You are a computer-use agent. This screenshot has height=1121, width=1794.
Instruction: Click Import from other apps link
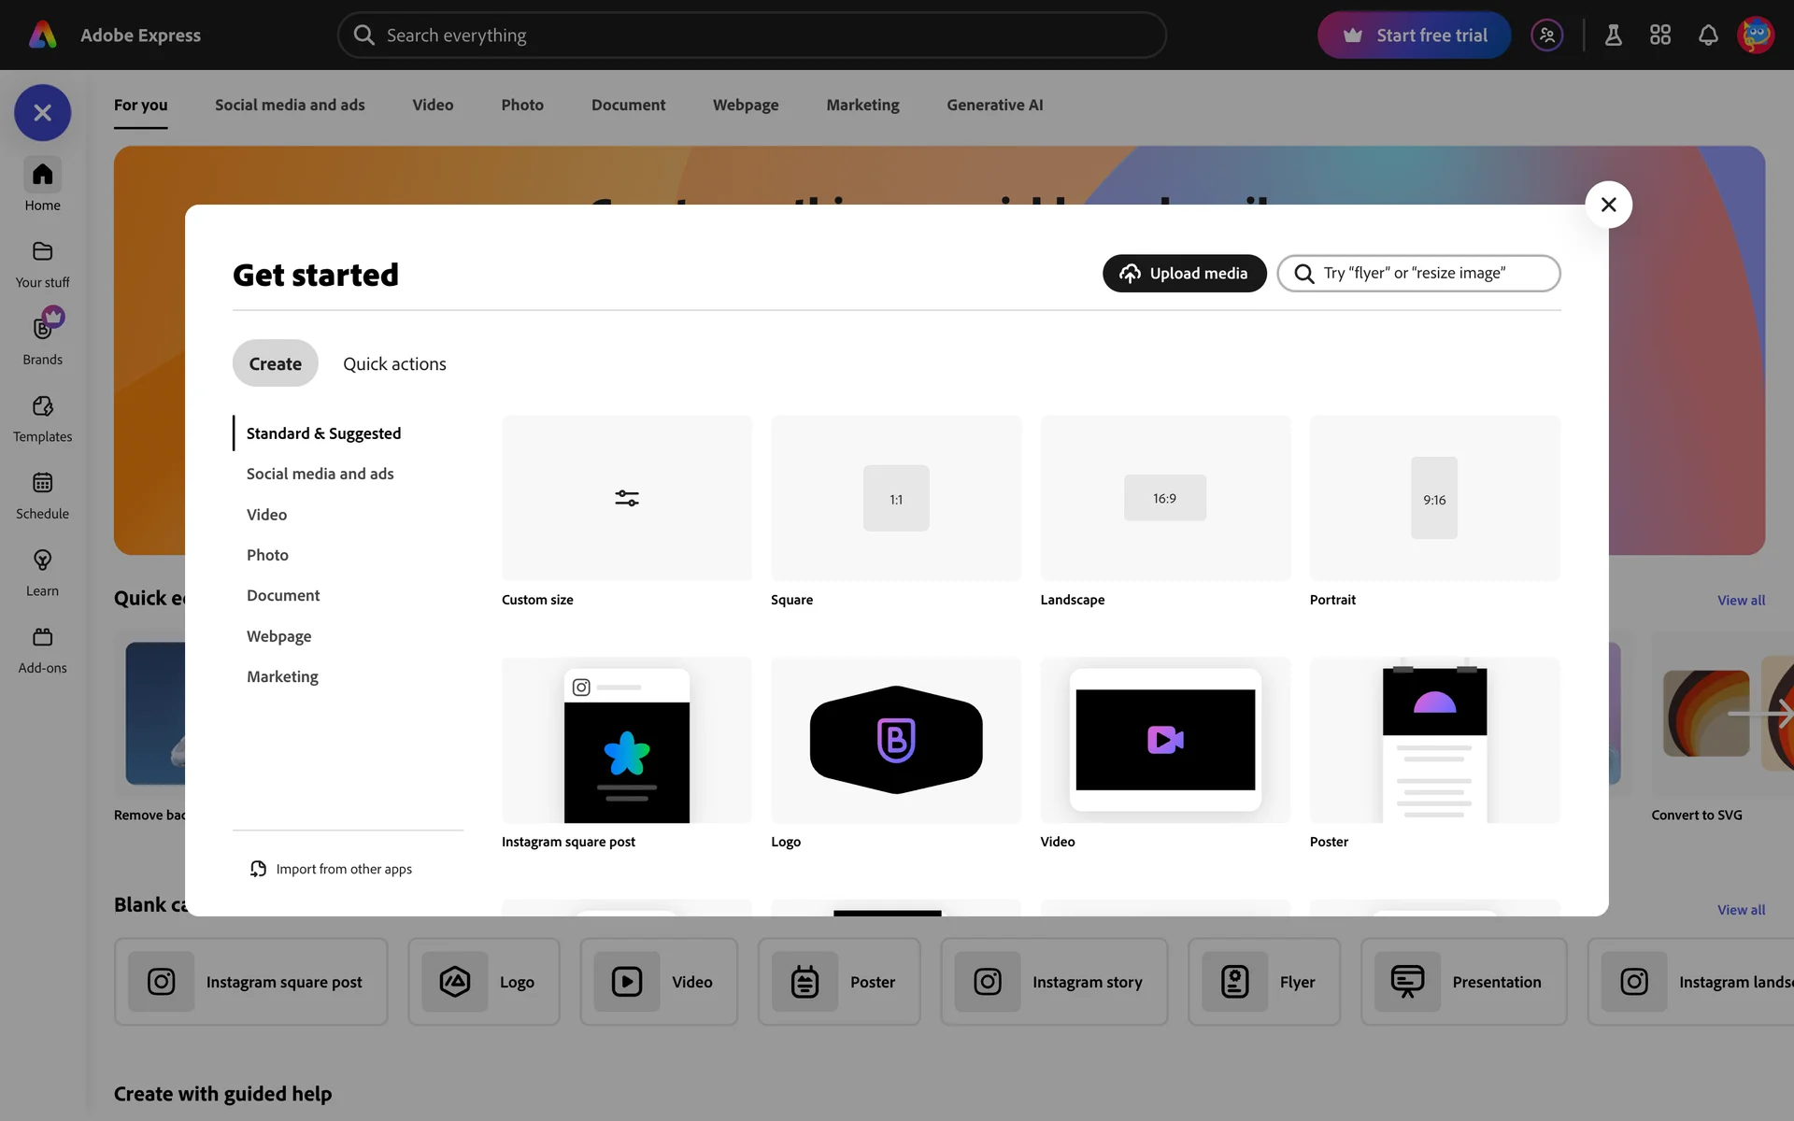(x=343, y=869)
